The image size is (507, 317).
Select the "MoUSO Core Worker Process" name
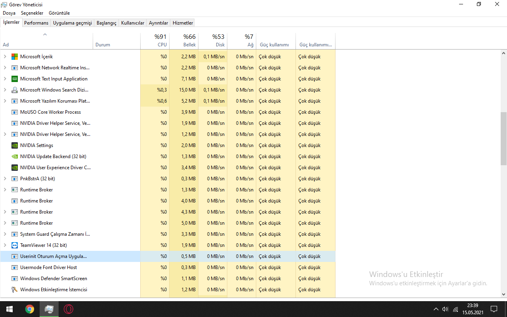(50, 112)
